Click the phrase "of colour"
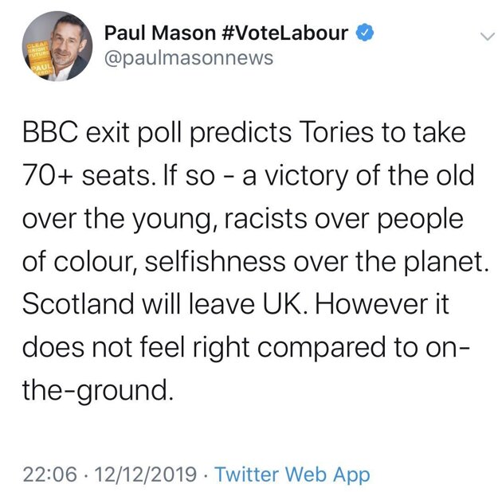 [x=77, y=262]
